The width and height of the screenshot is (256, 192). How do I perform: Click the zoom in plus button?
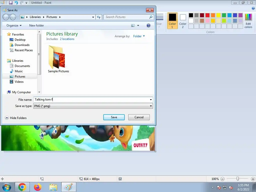coord(253,179)
